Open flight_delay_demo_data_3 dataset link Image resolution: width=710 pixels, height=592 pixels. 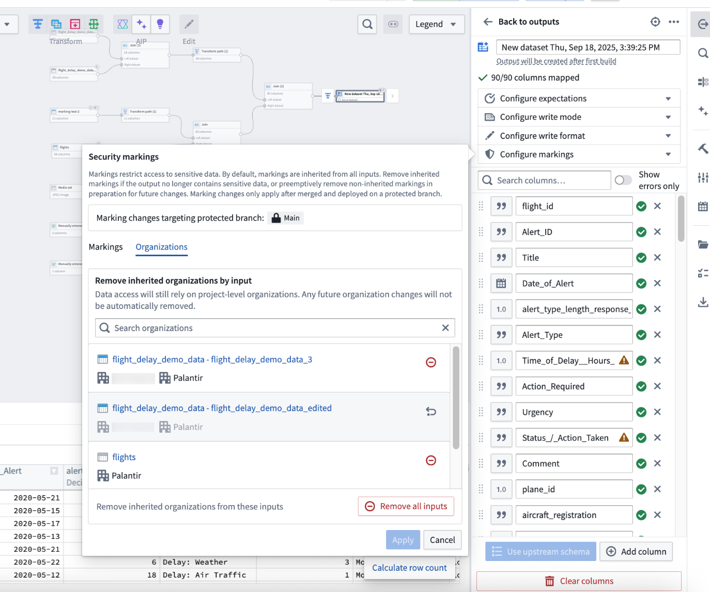pos(212,360)
